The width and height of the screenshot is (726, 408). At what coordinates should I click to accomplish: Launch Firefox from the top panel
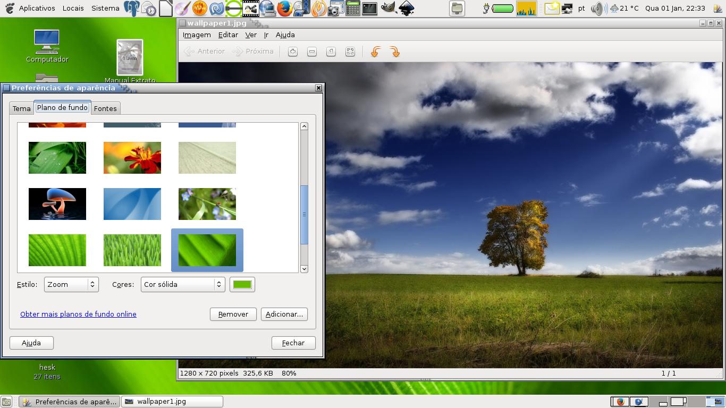coord(284,8)
